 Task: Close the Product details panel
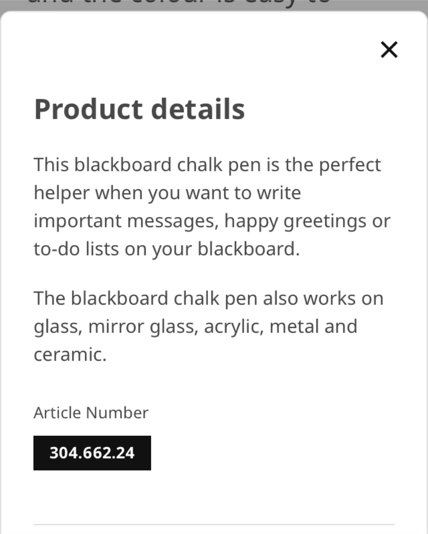[x=389, y=50]
